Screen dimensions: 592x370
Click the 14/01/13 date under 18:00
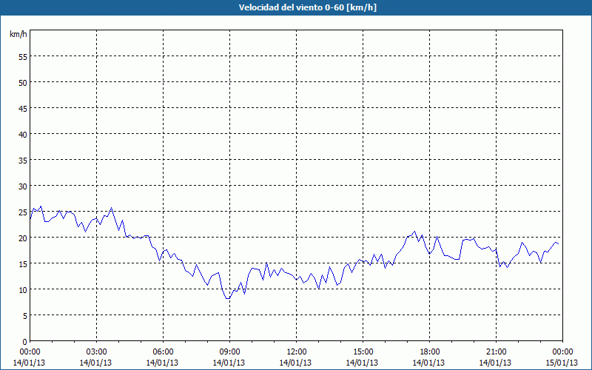[428, 363]
